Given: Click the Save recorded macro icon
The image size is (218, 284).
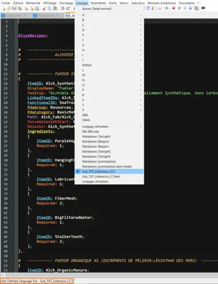Looking at the screenshot, I should [196, 9].
